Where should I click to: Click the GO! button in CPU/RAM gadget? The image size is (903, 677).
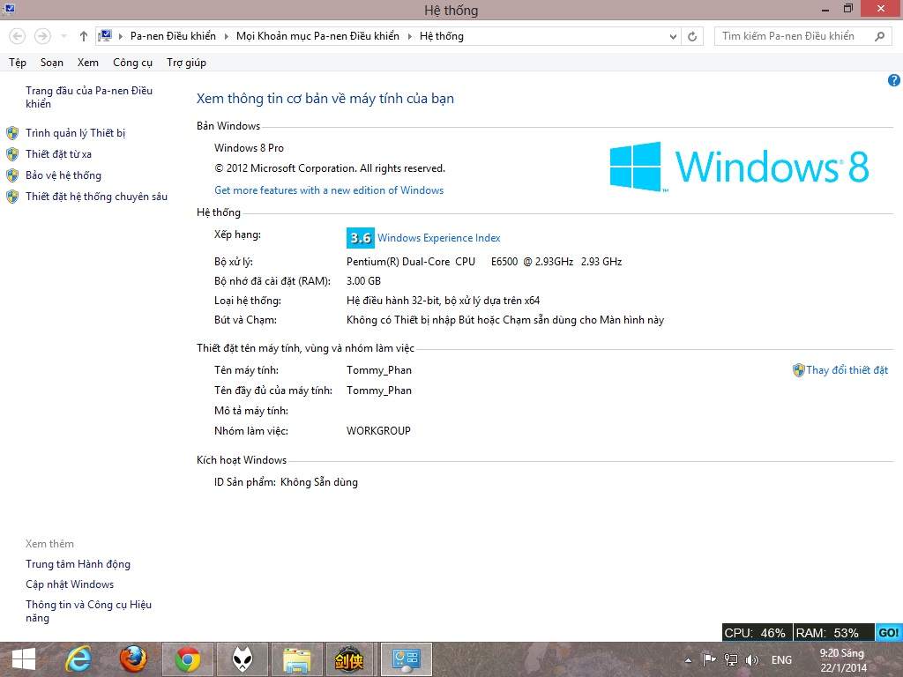pos(889,633)
